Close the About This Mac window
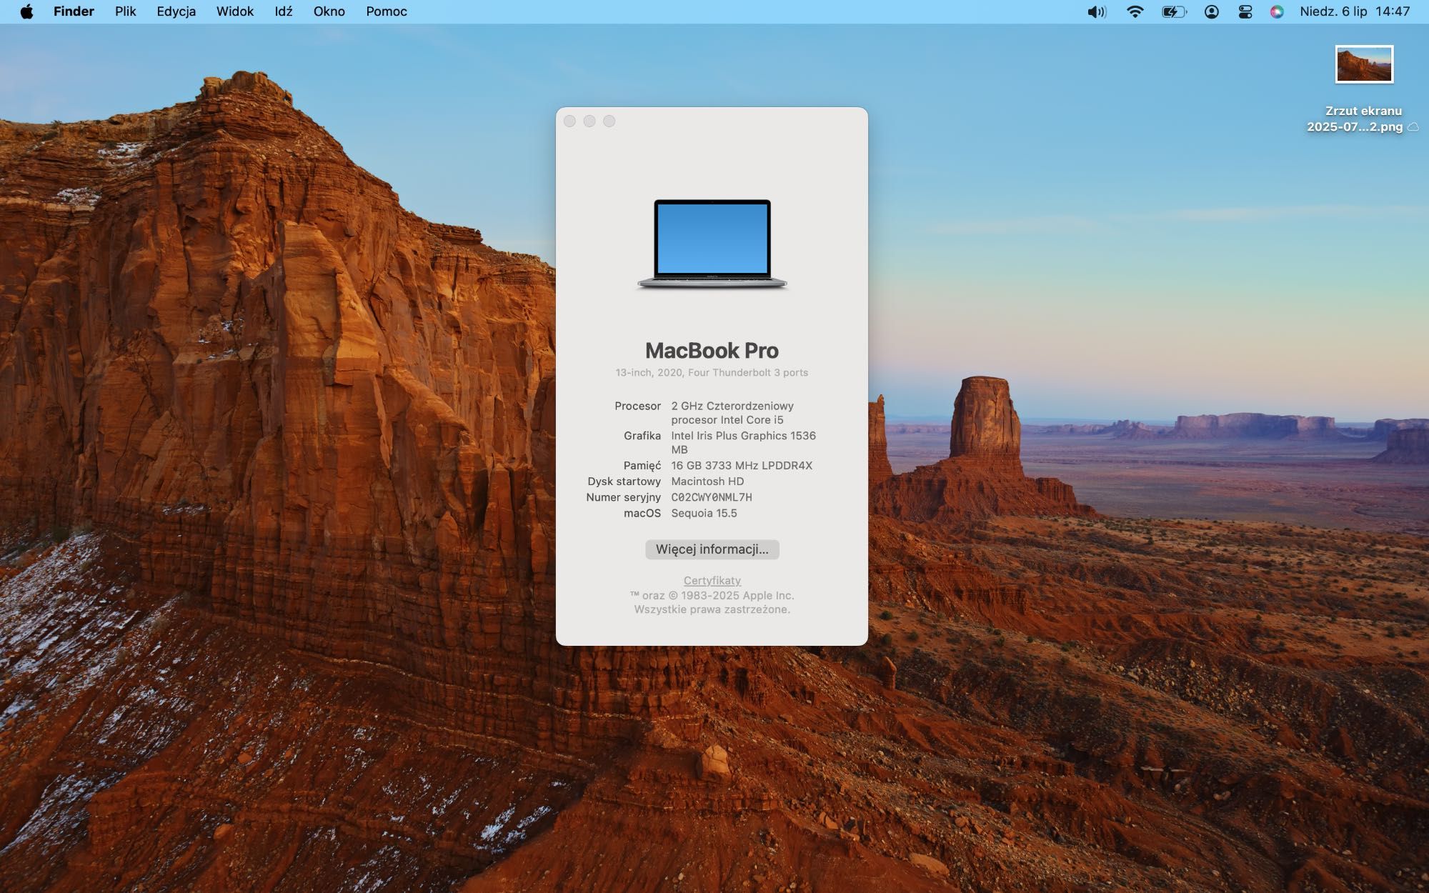The height and width of the screenshot is (893, 1429). click(569, 121)
